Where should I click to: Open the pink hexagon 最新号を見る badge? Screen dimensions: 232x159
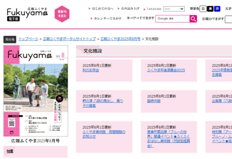[62, 14]
